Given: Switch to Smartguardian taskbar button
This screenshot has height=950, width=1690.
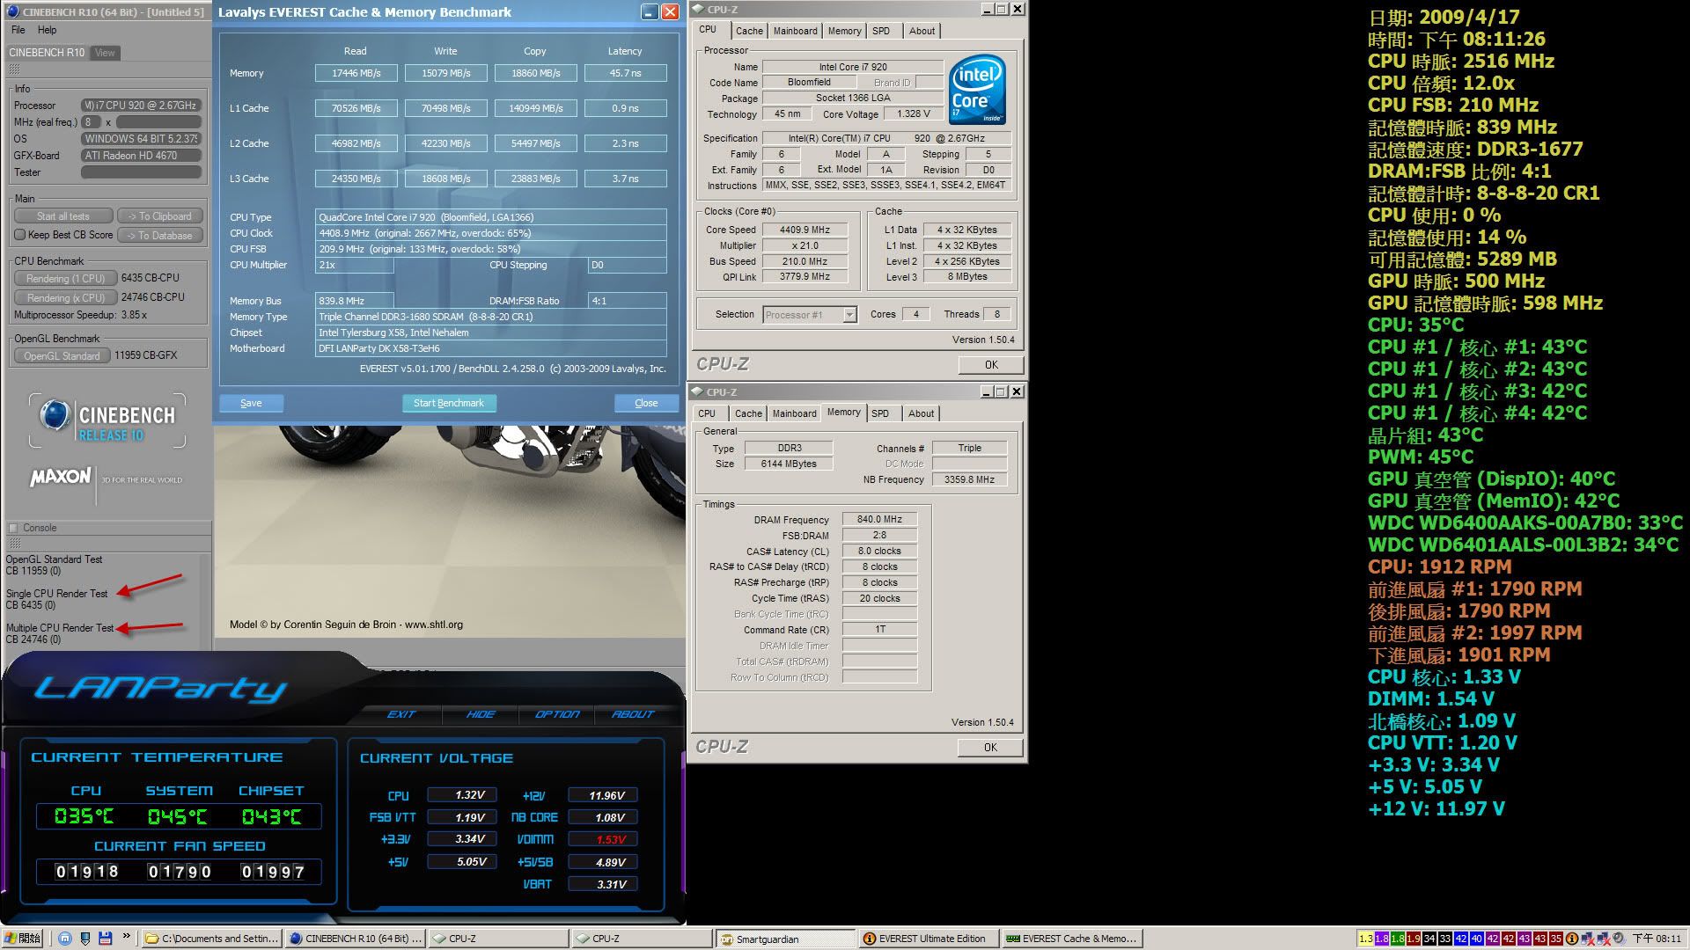Looking at the screenshot, I should [784, 939].
